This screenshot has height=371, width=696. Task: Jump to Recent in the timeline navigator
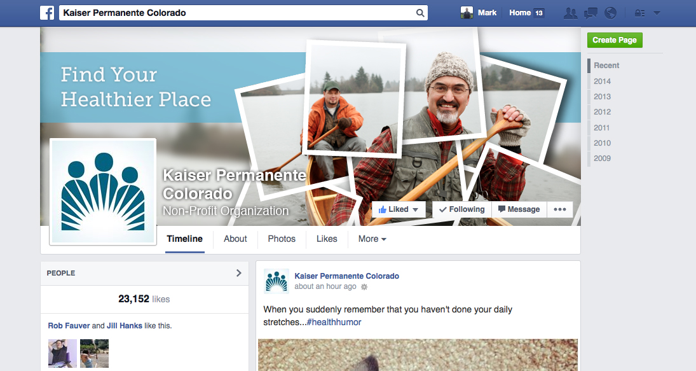[x=606, y=66]
